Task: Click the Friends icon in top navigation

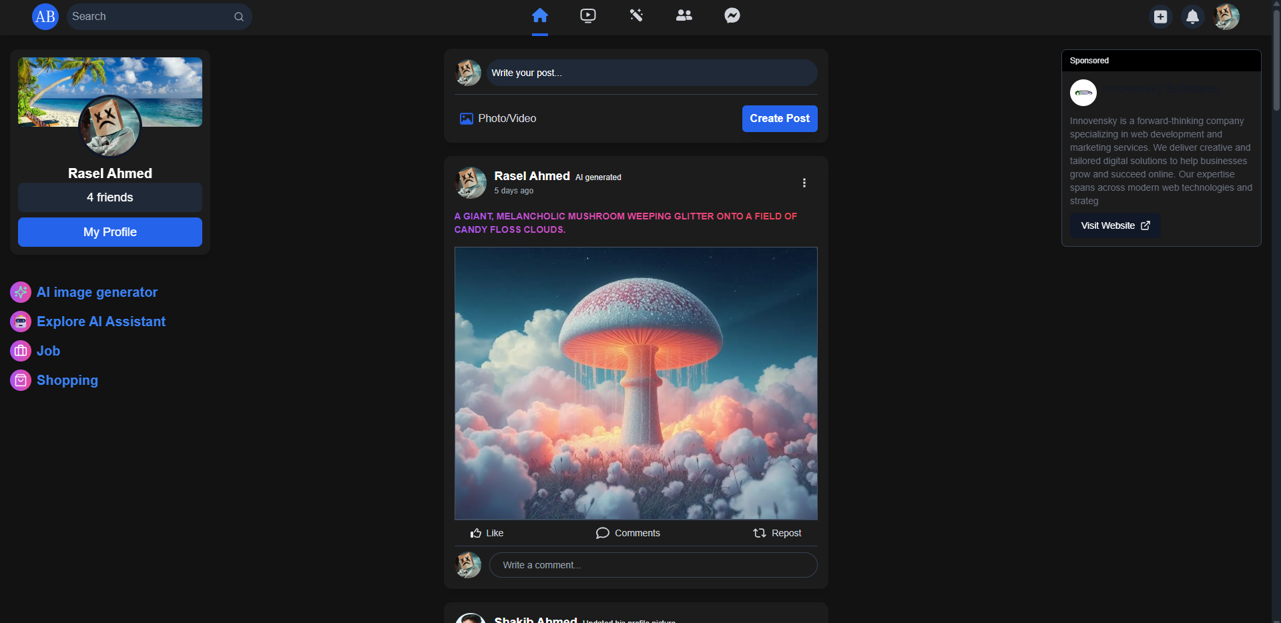Action: [x=684, y=15]
